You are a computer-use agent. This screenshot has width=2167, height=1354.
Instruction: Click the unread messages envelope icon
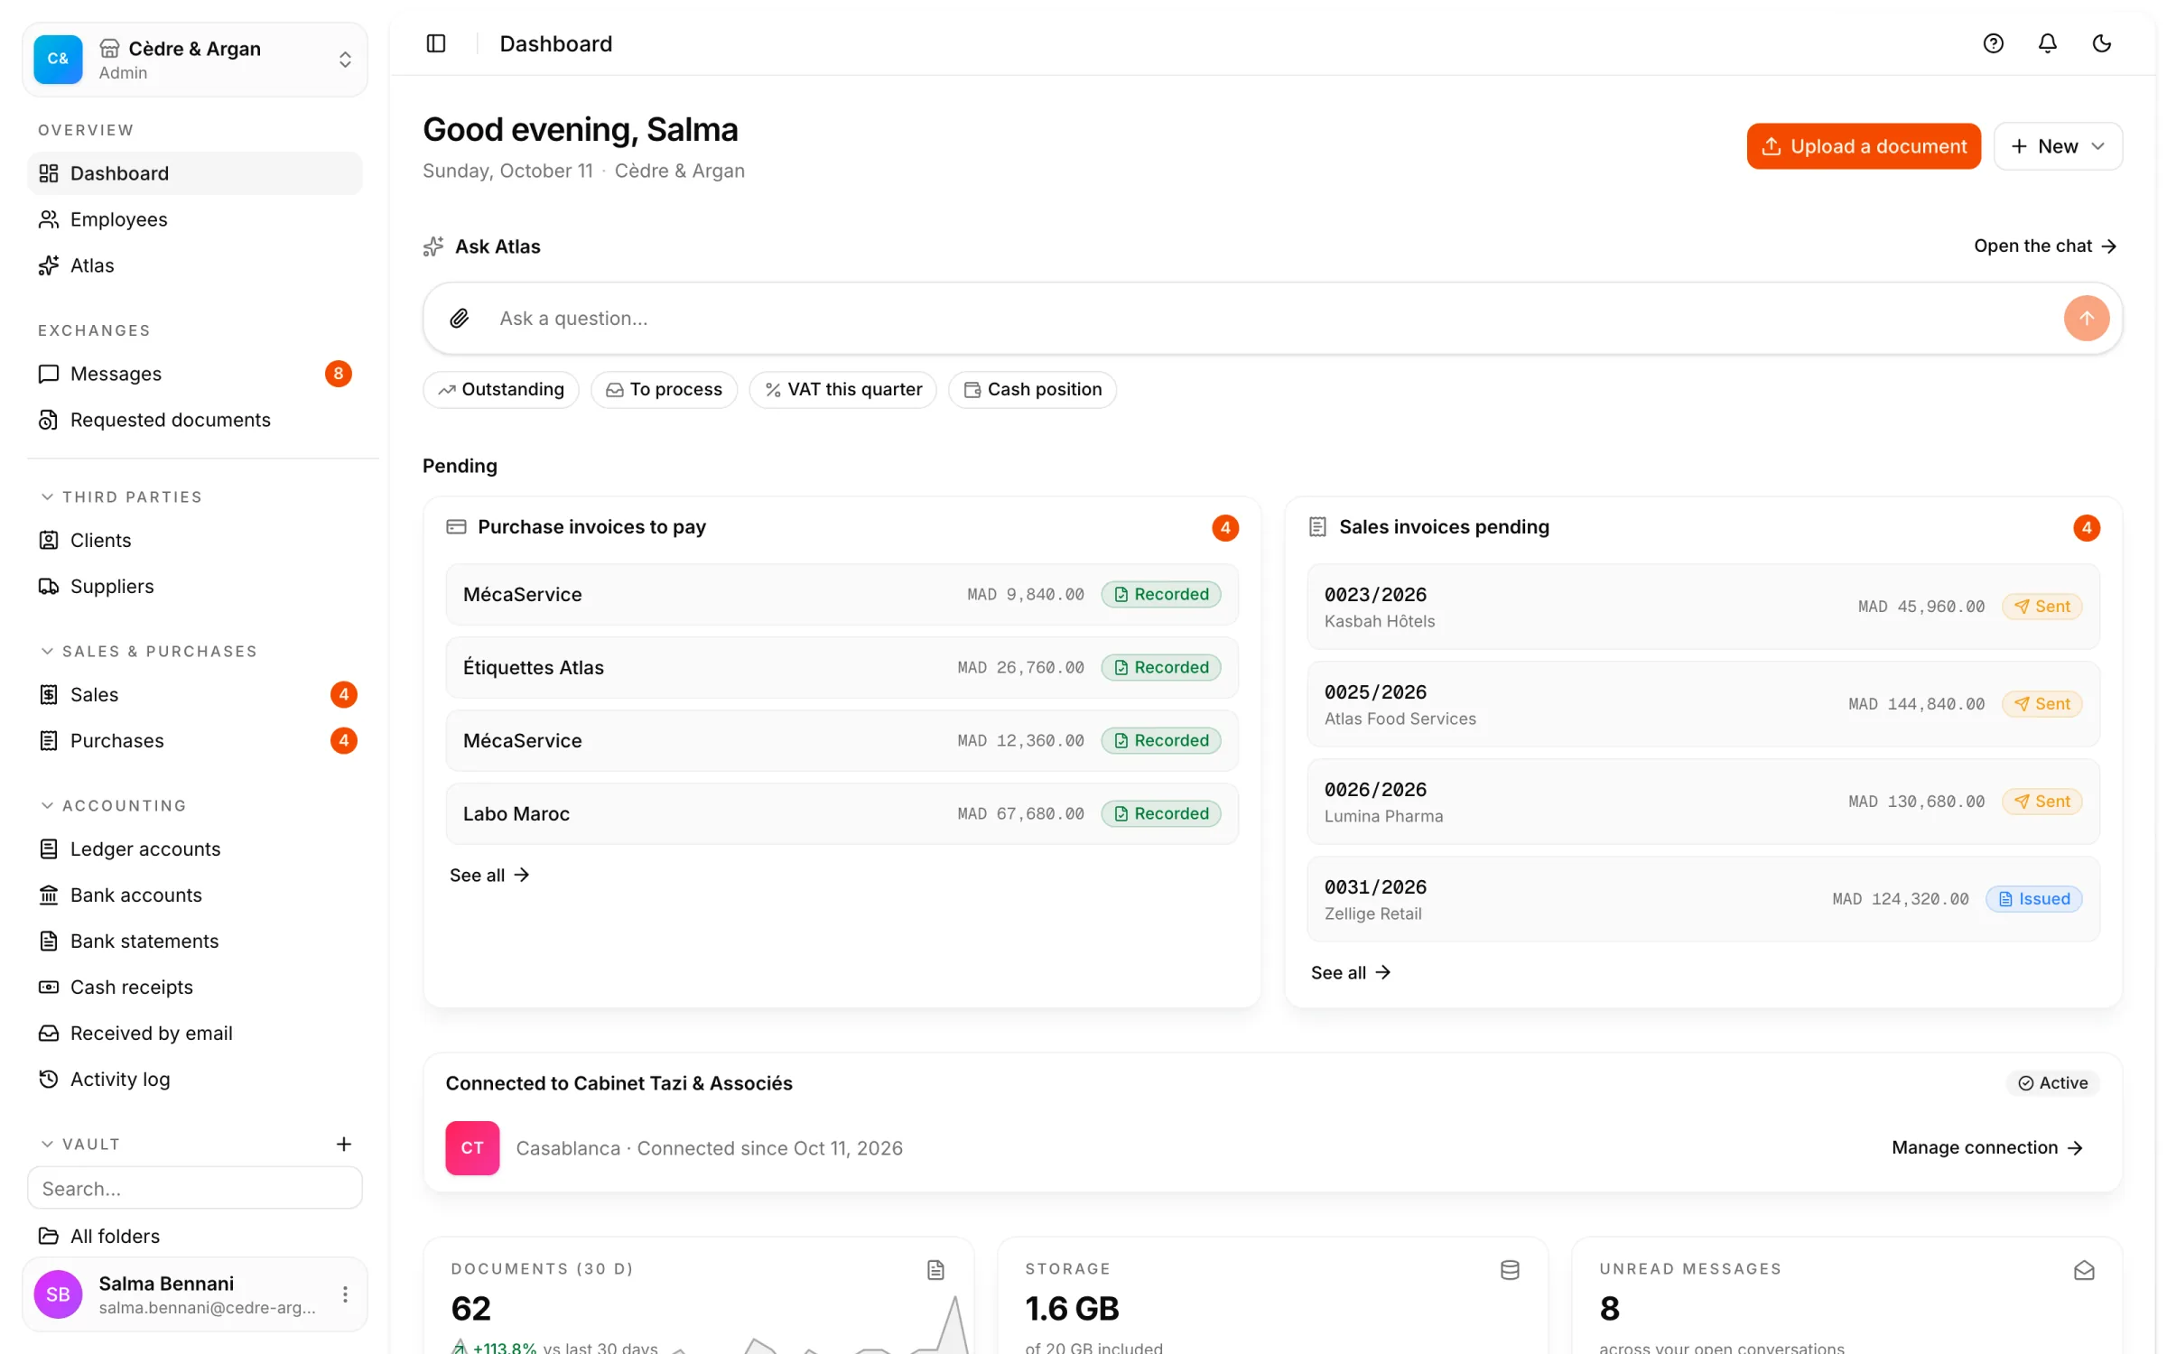(2084, 1270)
